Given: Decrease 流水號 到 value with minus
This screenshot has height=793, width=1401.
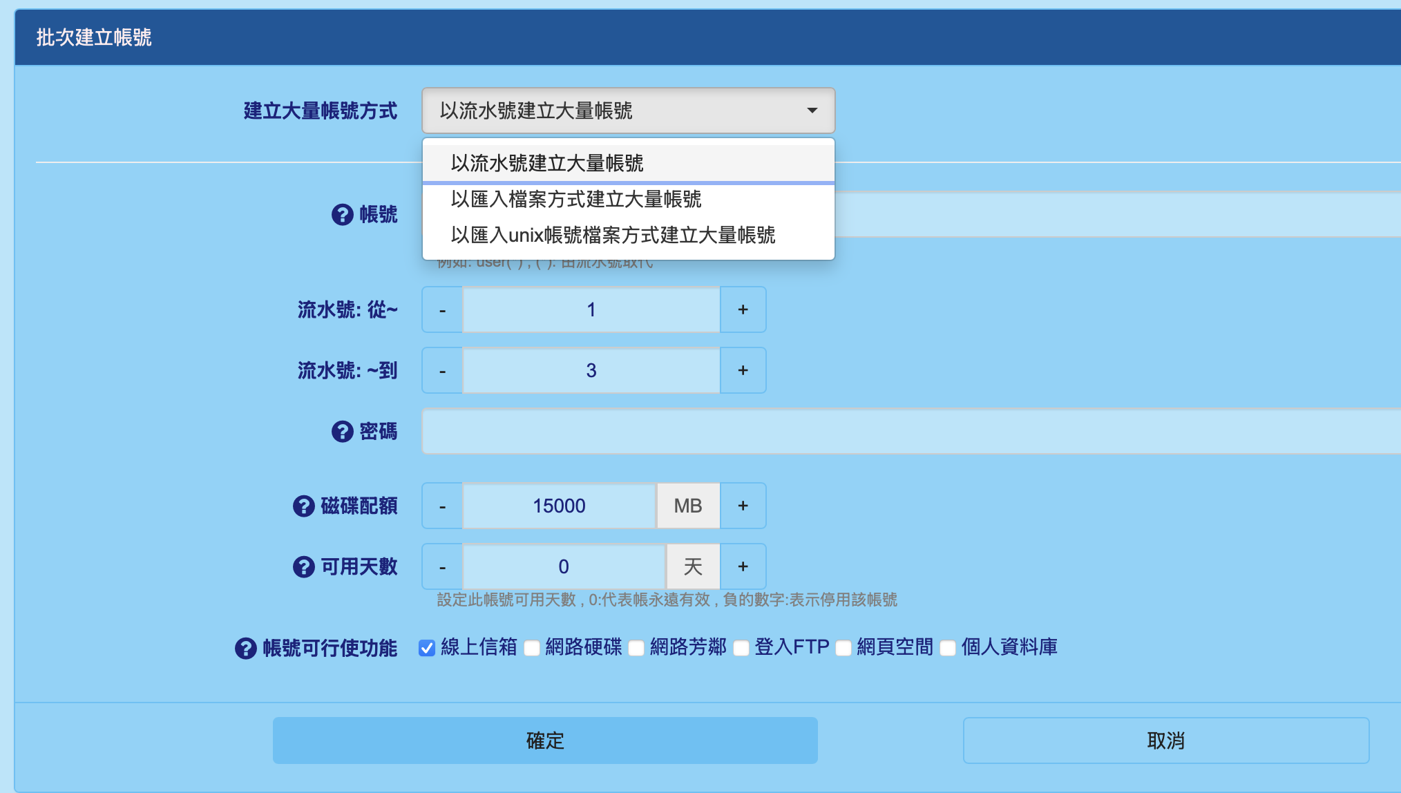Looking at the screenshot, I should click(x=442, y=371).
